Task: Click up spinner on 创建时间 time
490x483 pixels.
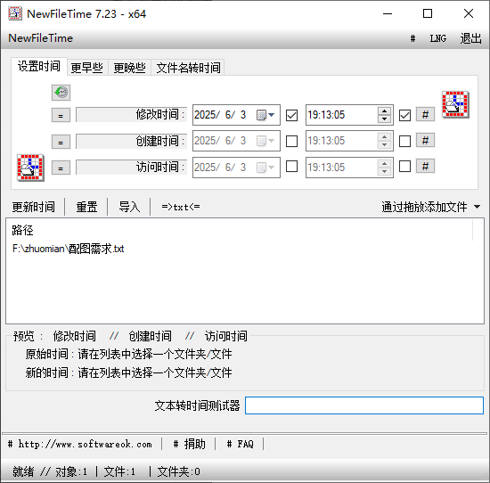Action: 384,137
